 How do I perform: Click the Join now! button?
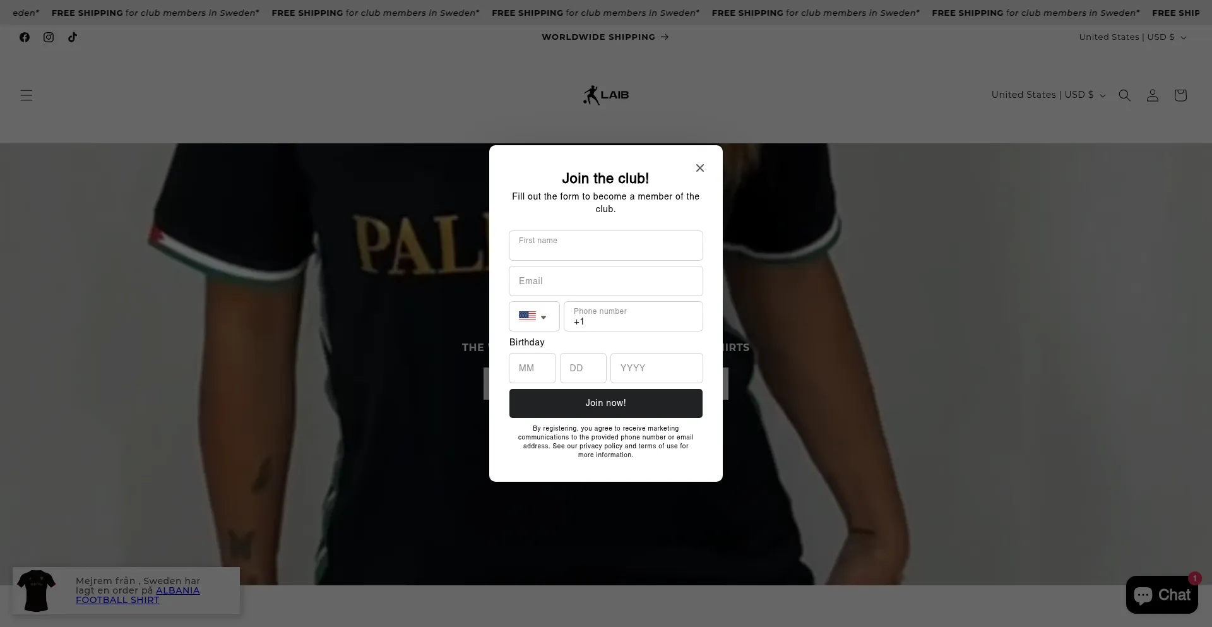[606, 403]
